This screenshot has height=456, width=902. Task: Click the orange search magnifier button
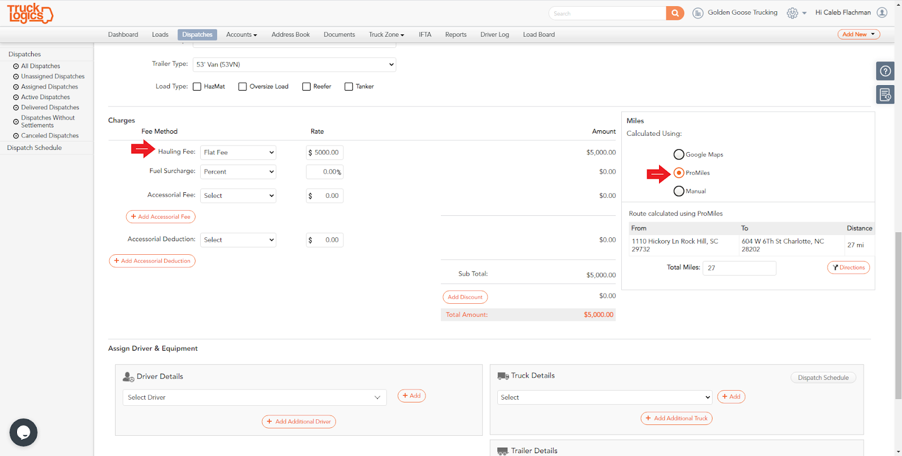pyautogui.click(x=675, y=13)
